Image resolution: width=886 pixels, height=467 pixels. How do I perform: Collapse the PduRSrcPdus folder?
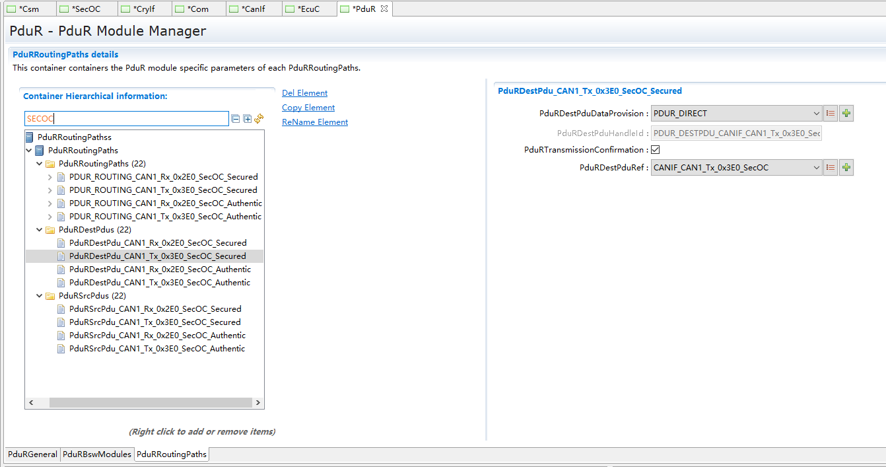[40, 296]
